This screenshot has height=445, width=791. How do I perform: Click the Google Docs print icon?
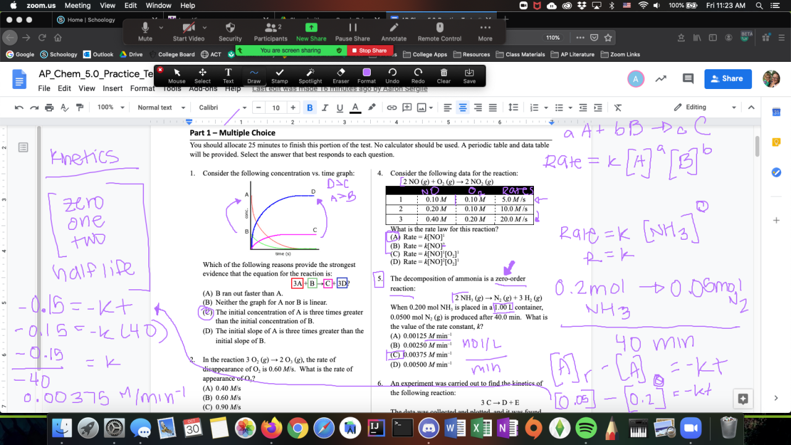coord(49,108)
